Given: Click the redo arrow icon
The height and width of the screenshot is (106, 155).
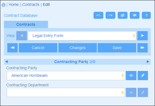Looking at the screenshot, I should [110, 15].
